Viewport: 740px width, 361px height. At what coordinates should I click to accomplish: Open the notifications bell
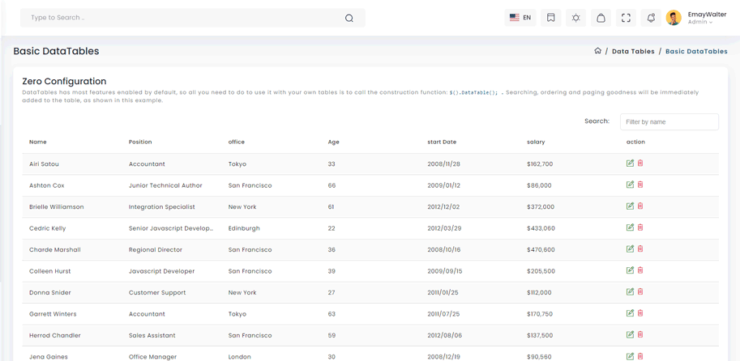651,18
